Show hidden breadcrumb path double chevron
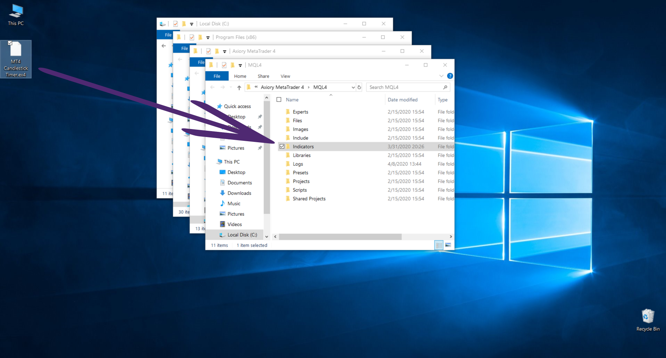This screenshot has width=666, height=358. tap(256, 87)
